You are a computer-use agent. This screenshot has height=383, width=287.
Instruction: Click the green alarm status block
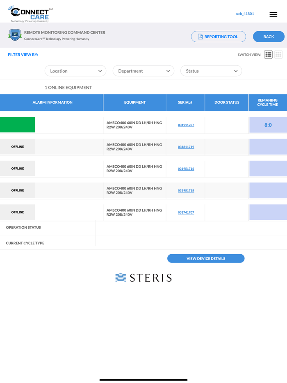(18, 125)
